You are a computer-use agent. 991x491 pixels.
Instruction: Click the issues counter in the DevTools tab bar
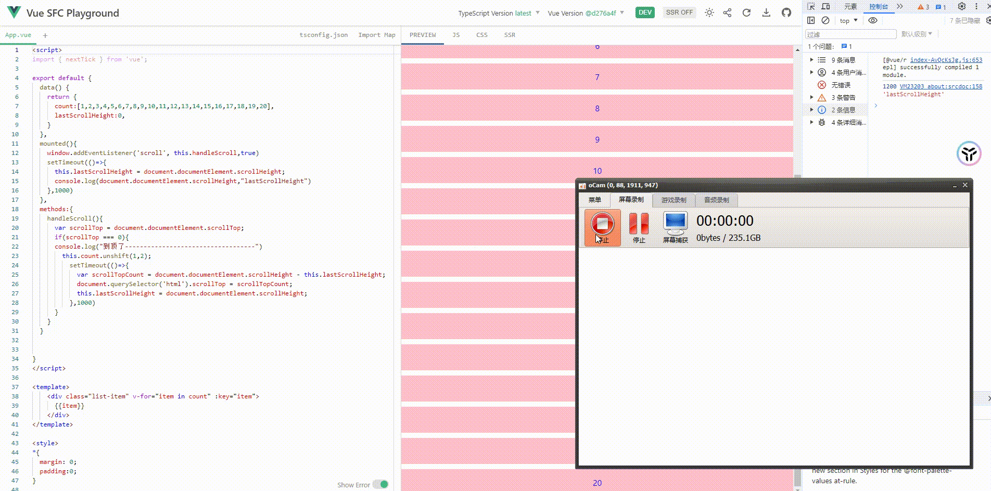tap(941, 7)
